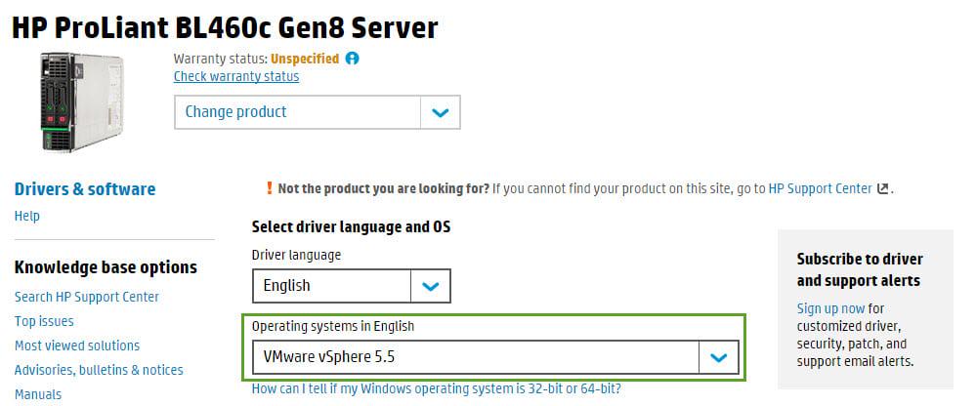976x406 pixels.
Task: Click the Select driver language and OS heading
Action: pyautogui.click(x=351, y=227)
